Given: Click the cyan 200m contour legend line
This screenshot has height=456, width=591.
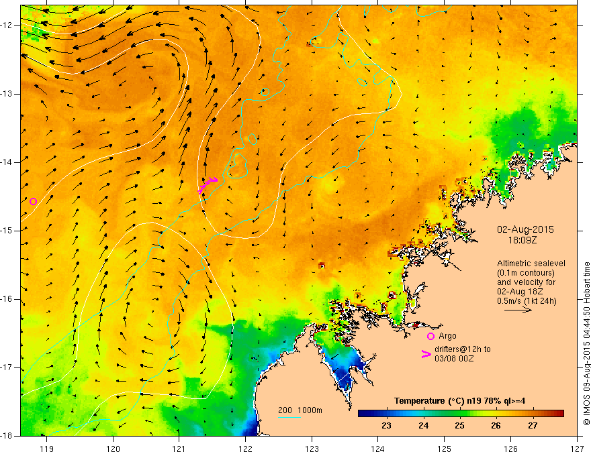Looking at the screenshot, I should (289, 417).
